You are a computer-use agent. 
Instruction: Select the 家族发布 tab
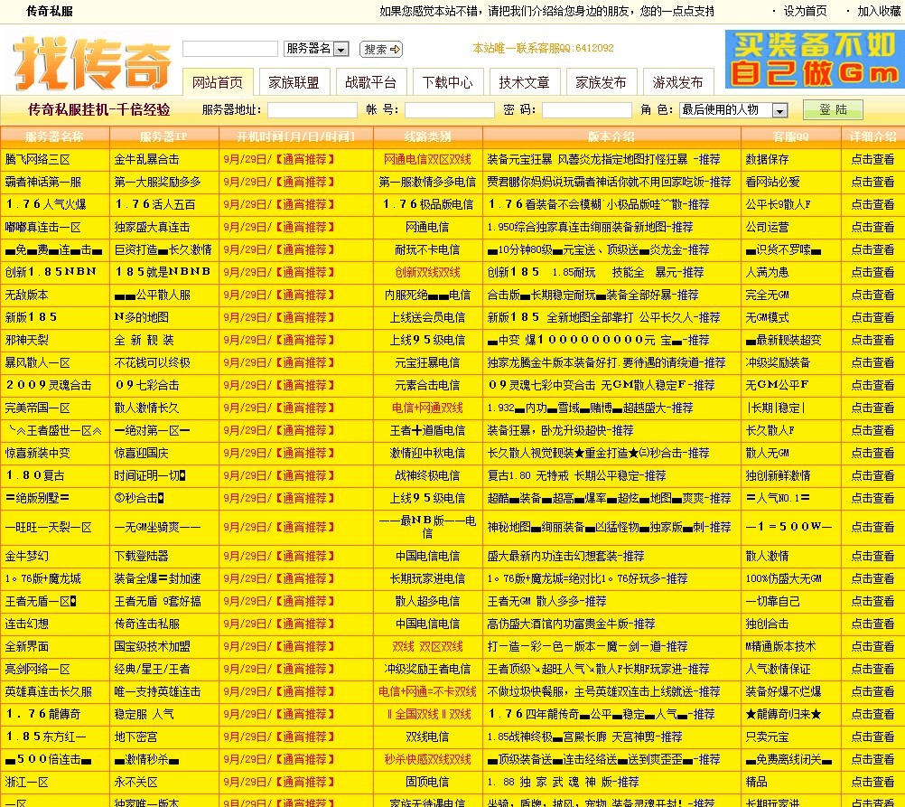point(601,82)
